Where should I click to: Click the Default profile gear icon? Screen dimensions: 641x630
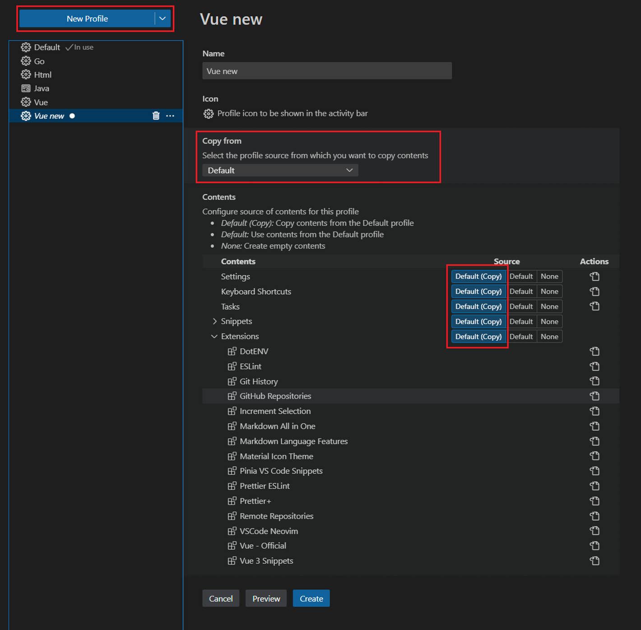click(x=26, y=47)
